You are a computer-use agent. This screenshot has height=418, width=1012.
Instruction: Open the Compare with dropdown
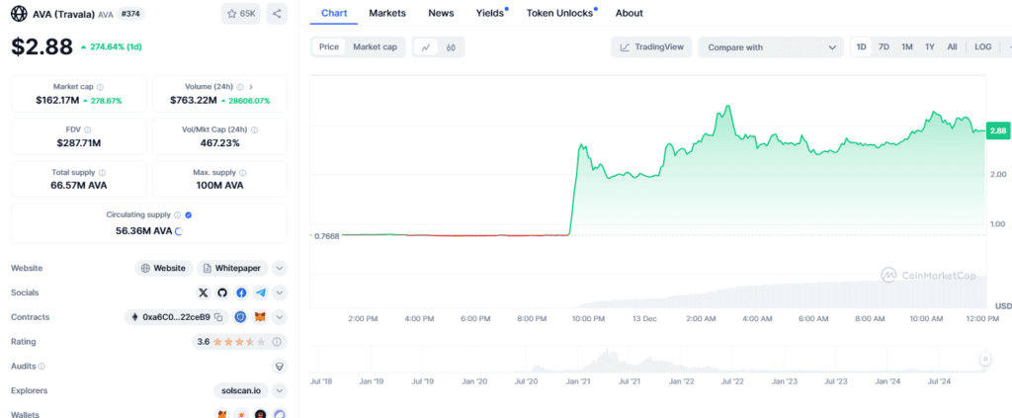(x=771, y=47)
